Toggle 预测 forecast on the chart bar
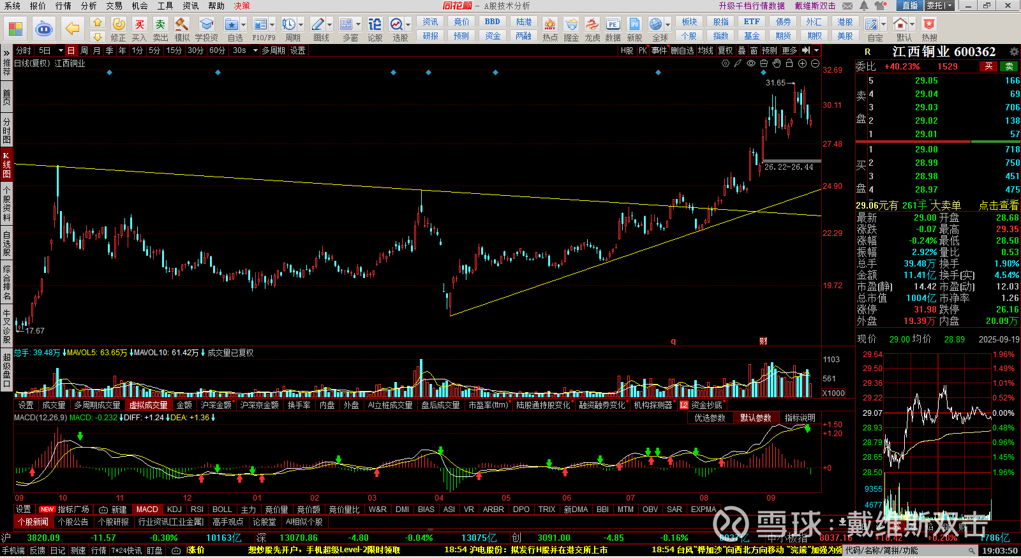The image size is (1021, 558). pyautogui.click(x=770, y=50)
